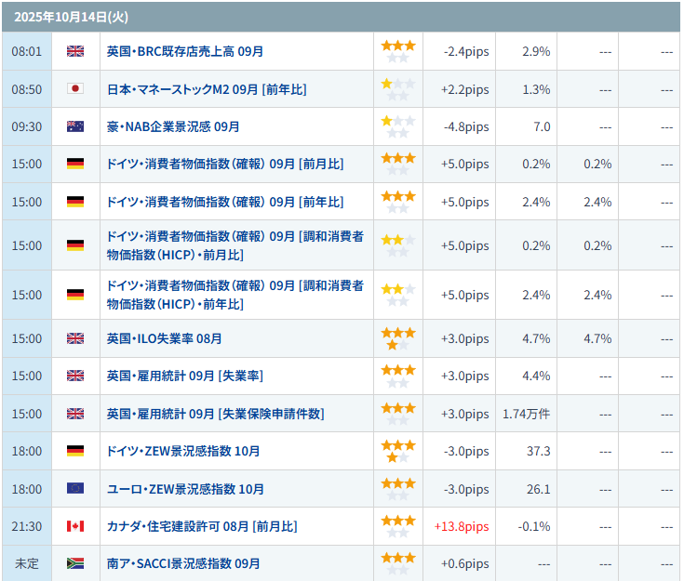Open the 豪・NAB企業景況感 09月 link
Screen dimensions: 684x581
[x=173, y=126]
